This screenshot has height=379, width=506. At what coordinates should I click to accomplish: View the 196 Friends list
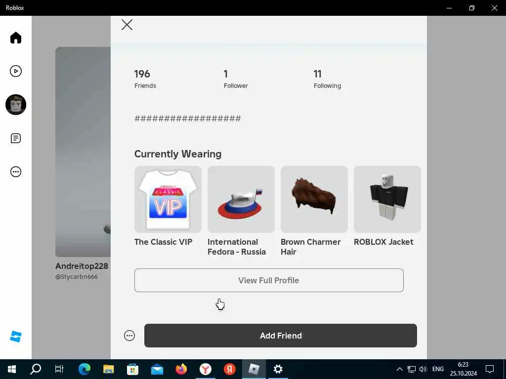click(145, 78)
